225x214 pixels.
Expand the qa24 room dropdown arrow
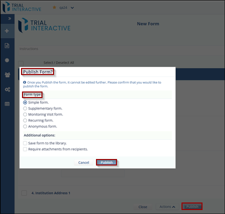72,7
